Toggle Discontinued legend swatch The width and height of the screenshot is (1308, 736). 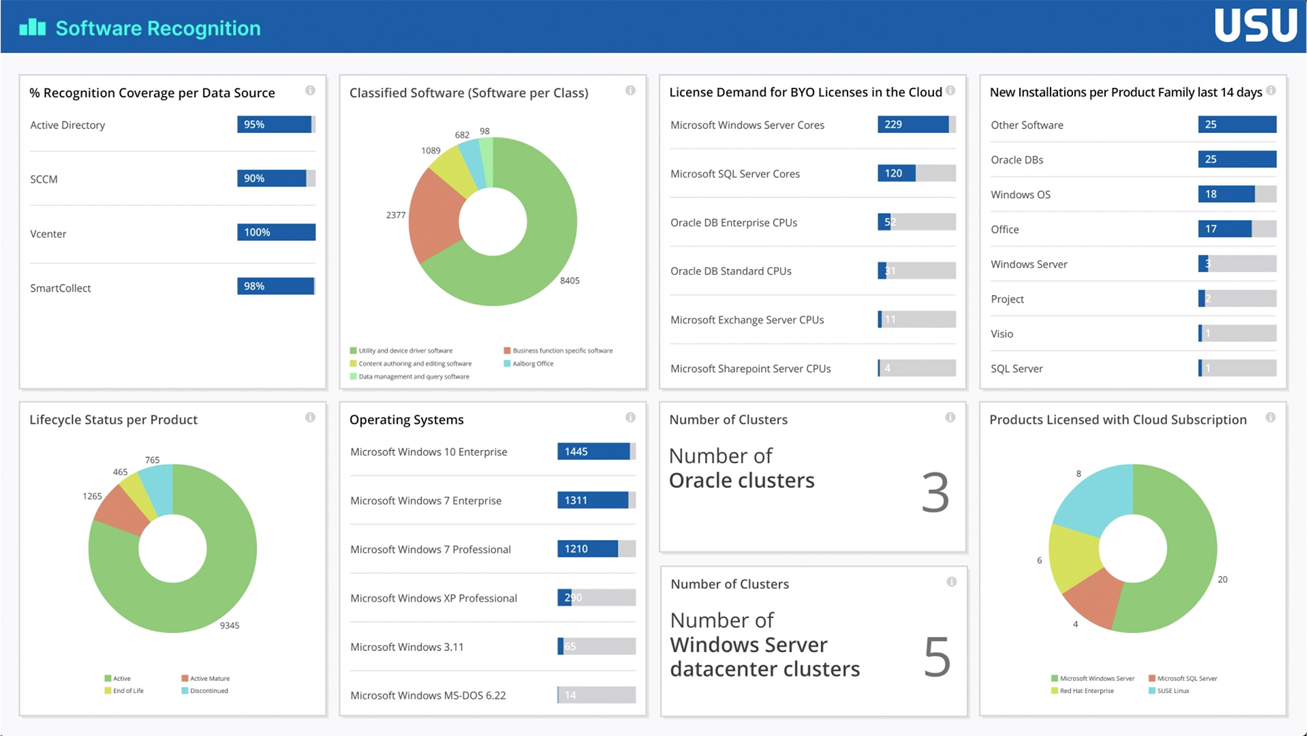point(185,691)
